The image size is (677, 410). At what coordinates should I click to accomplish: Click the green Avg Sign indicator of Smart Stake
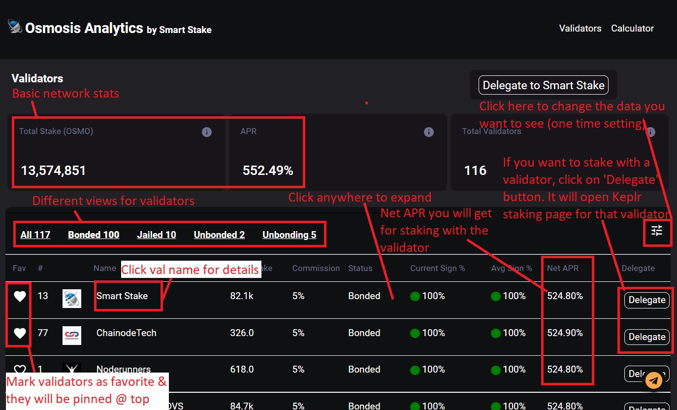(x=496, y=296)
